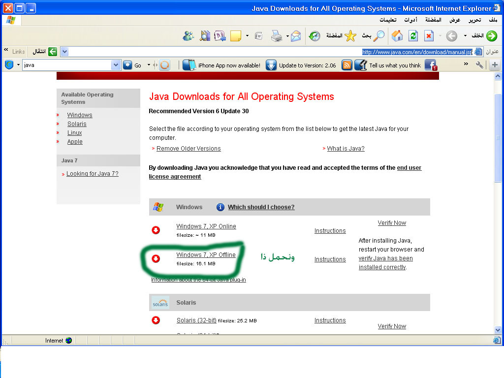The height and width of the screenshot is (378, 504).
Task: Click the Stop loading icon
Action: tap(429, 36)
